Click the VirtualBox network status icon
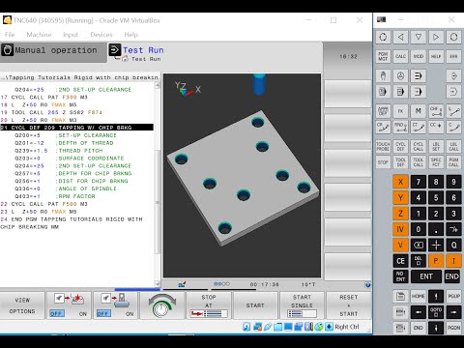 pyautogui.click(x=257, y=327)
